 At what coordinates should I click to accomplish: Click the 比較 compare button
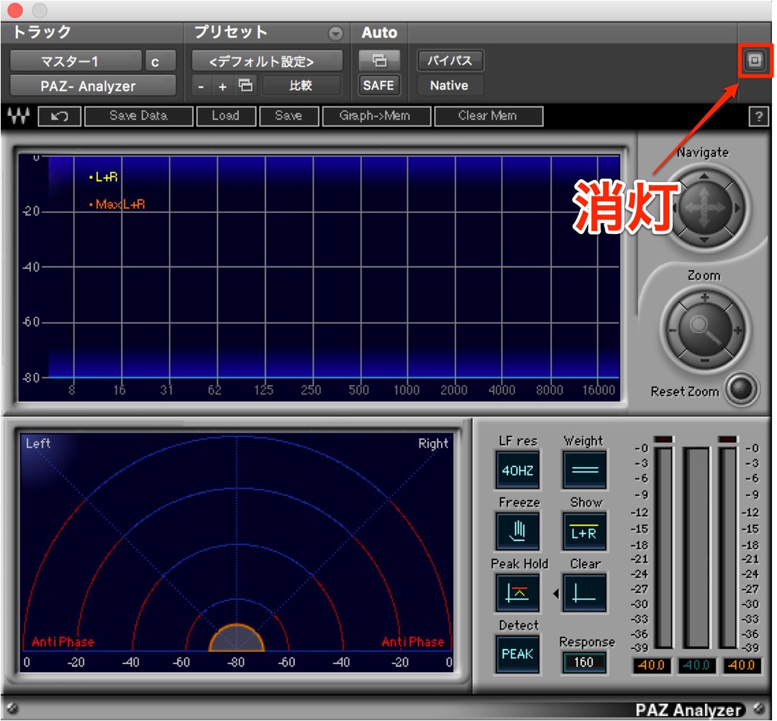click(x=301, y=85)
